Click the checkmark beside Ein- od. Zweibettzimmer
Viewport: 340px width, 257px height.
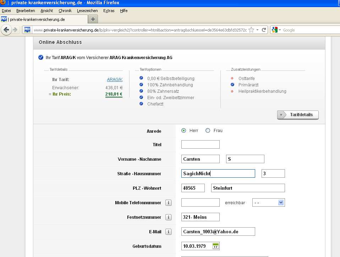(141, 97)
